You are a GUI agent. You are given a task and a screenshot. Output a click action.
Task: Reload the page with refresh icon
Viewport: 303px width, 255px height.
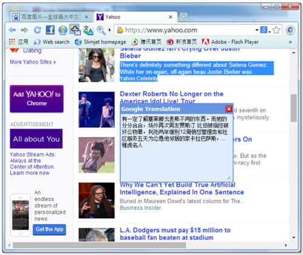pyautogui.click(x=38, y=30)
